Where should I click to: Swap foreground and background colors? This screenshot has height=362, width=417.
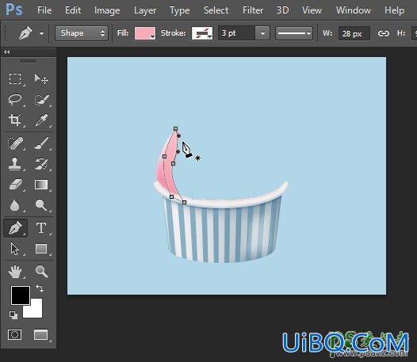pyautogui.click(x=40, y=288)
